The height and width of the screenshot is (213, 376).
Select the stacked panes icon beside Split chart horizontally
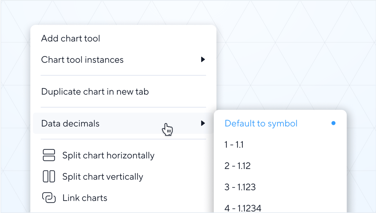click(x=49, y=155)
